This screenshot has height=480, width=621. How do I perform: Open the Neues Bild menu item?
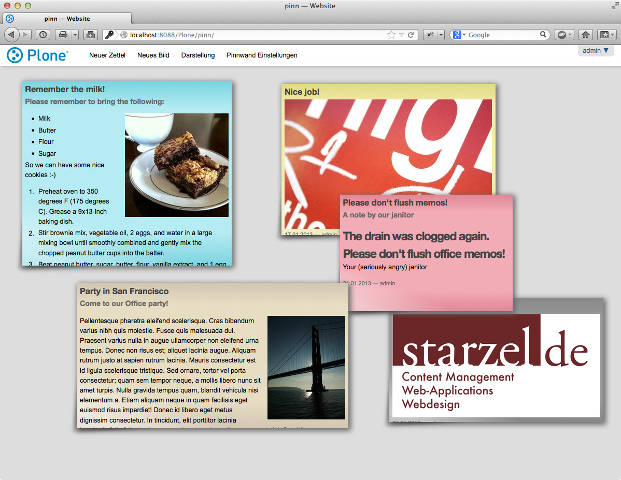[x=153, y=55]
